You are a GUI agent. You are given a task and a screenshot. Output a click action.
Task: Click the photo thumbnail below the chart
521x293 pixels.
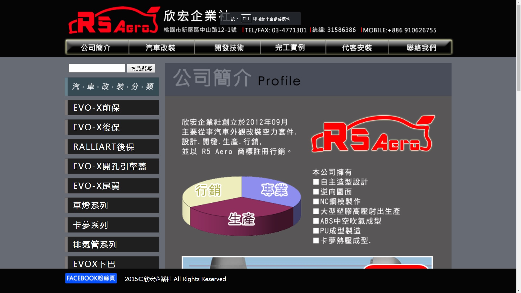click(x=307, y=262)
